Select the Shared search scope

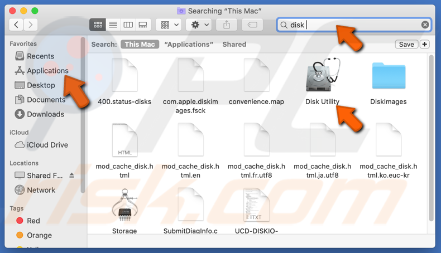[x=234, y=45]
